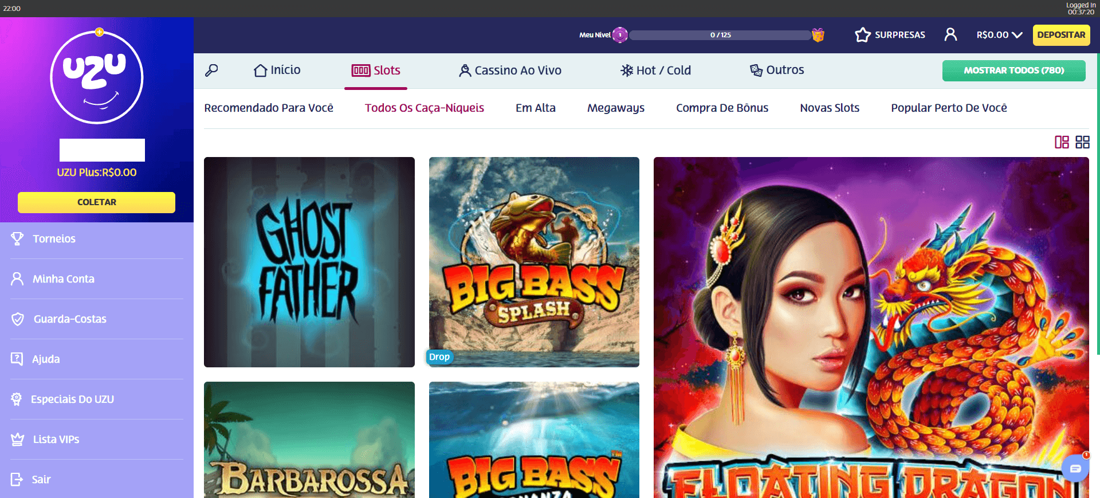Viewport: 1100px width, 498px height.
Task: Click the gift box reward icon
Action: 818,35
